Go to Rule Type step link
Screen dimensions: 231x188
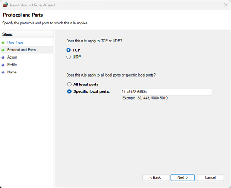[15, 42]
